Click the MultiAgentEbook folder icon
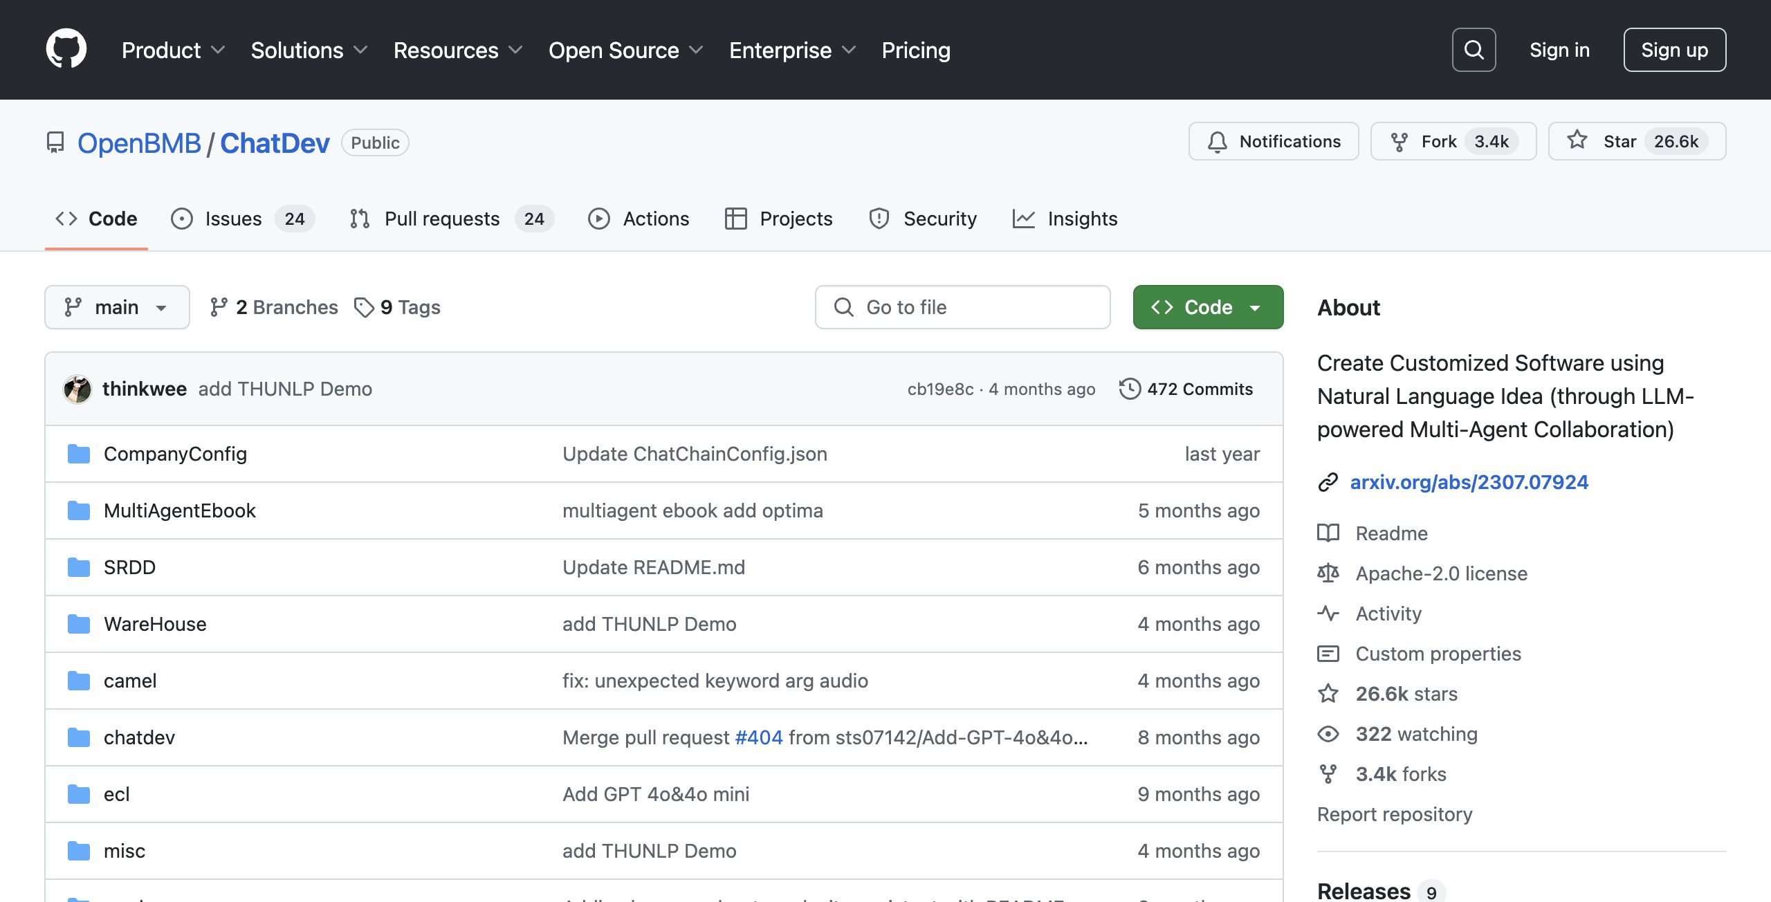Viewport: 1771px width, 902px height. (79, 510)
